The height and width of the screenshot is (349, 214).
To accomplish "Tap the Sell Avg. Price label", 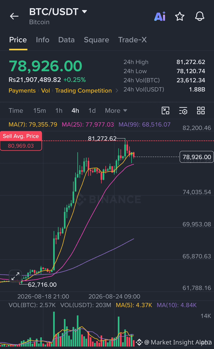I will [x=21, y=136].
